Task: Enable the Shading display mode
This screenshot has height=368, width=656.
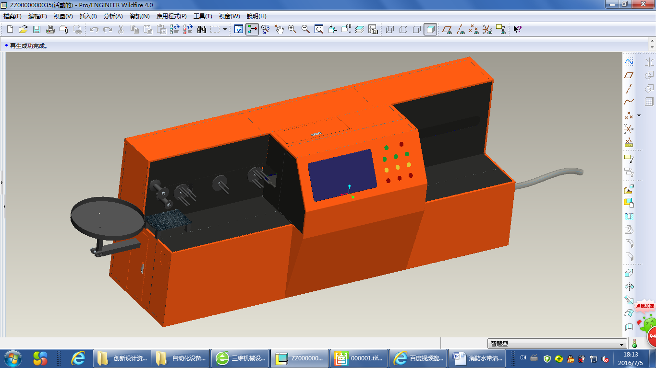Action: coord(430,29)
